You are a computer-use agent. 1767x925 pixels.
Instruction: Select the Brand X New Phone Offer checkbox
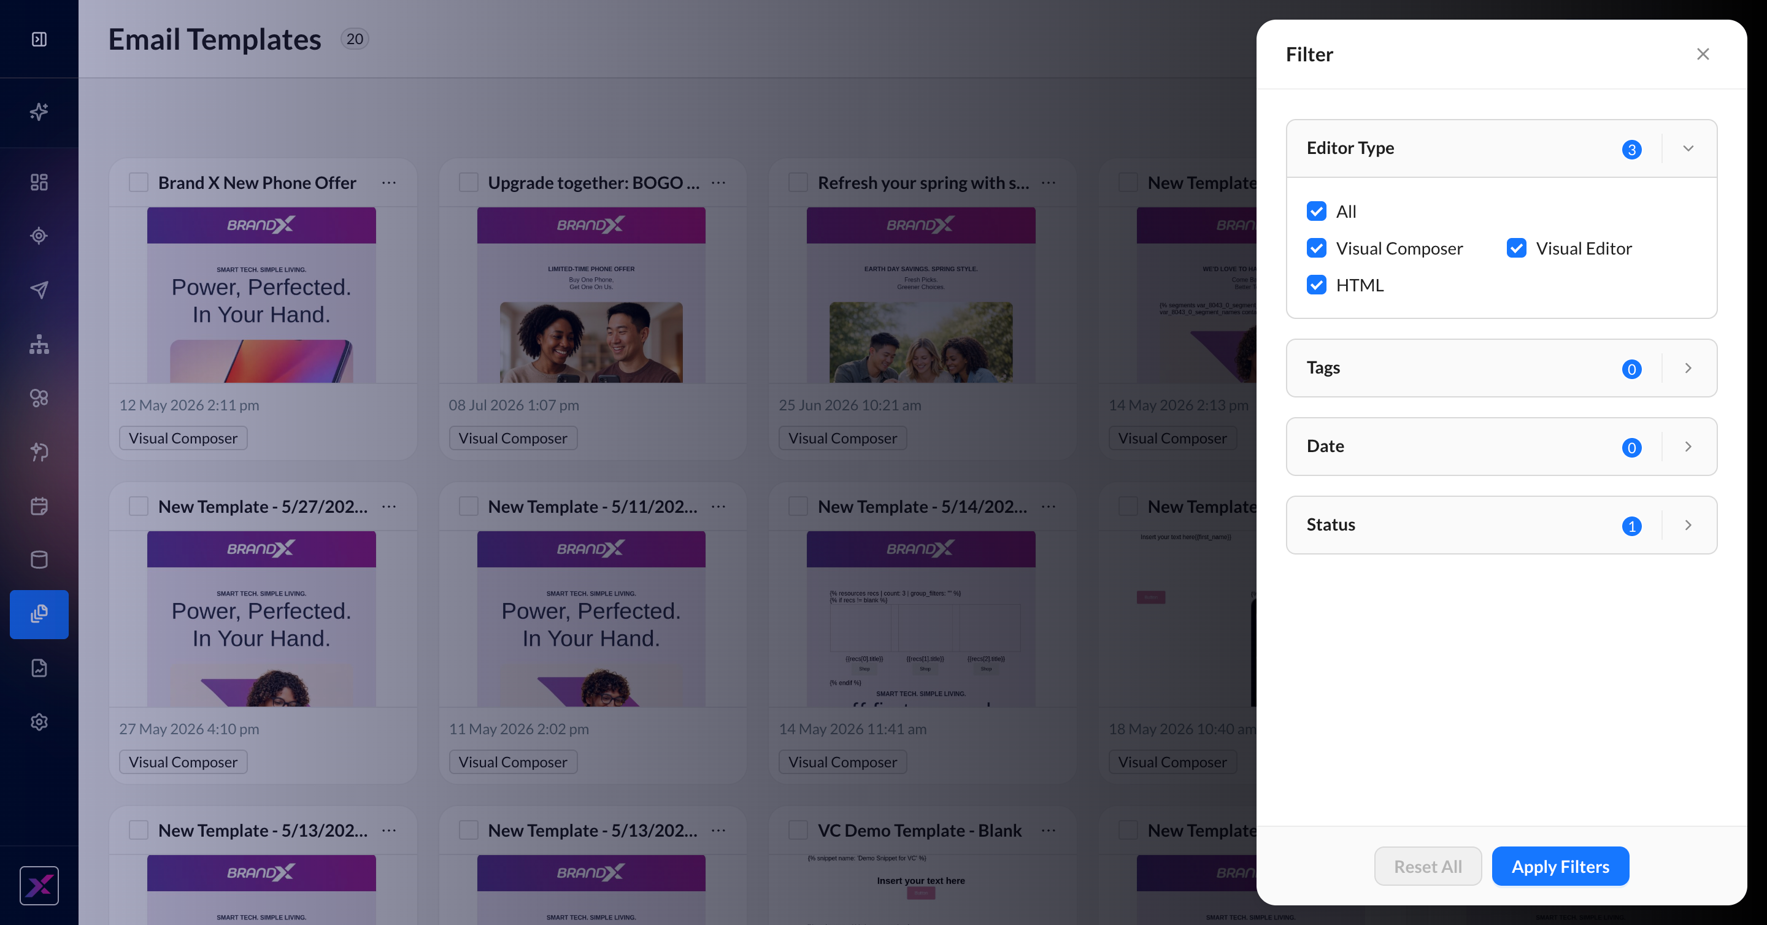coord(139,182)
